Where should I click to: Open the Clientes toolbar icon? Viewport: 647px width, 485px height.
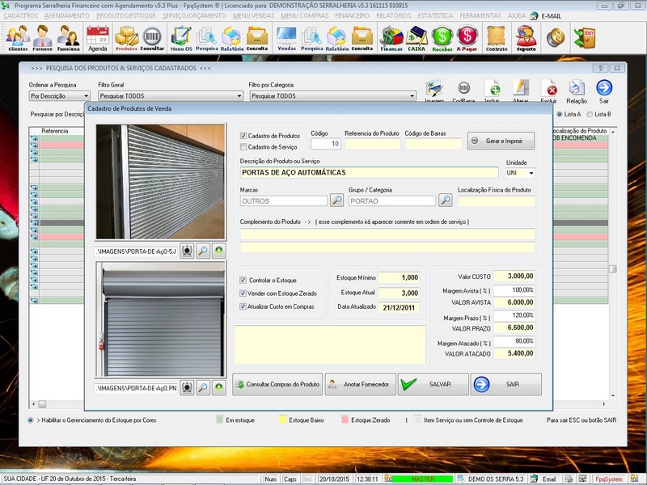(17, 37)
